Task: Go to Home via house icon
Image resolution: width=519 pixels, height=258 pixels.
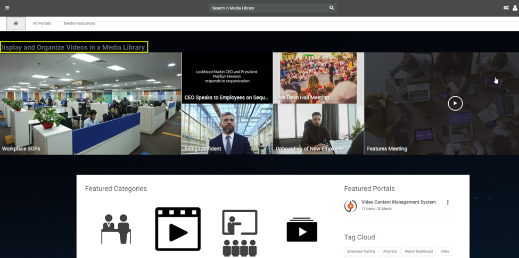Action: [16, 23]
